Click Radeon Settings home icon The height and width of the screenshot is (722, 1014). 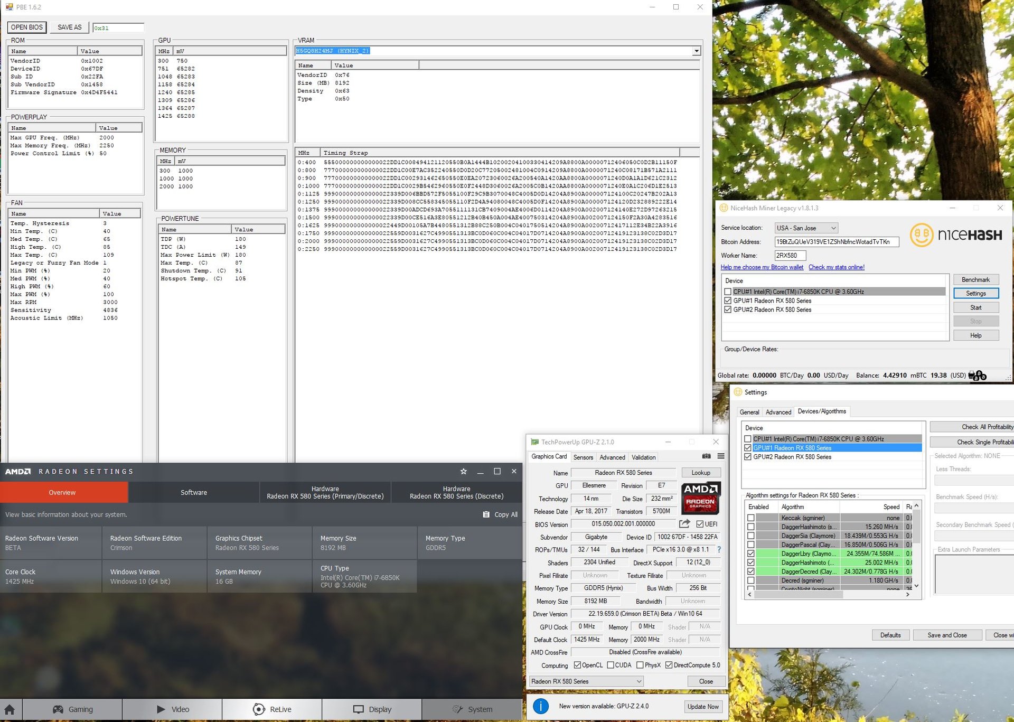coord(10,709)
